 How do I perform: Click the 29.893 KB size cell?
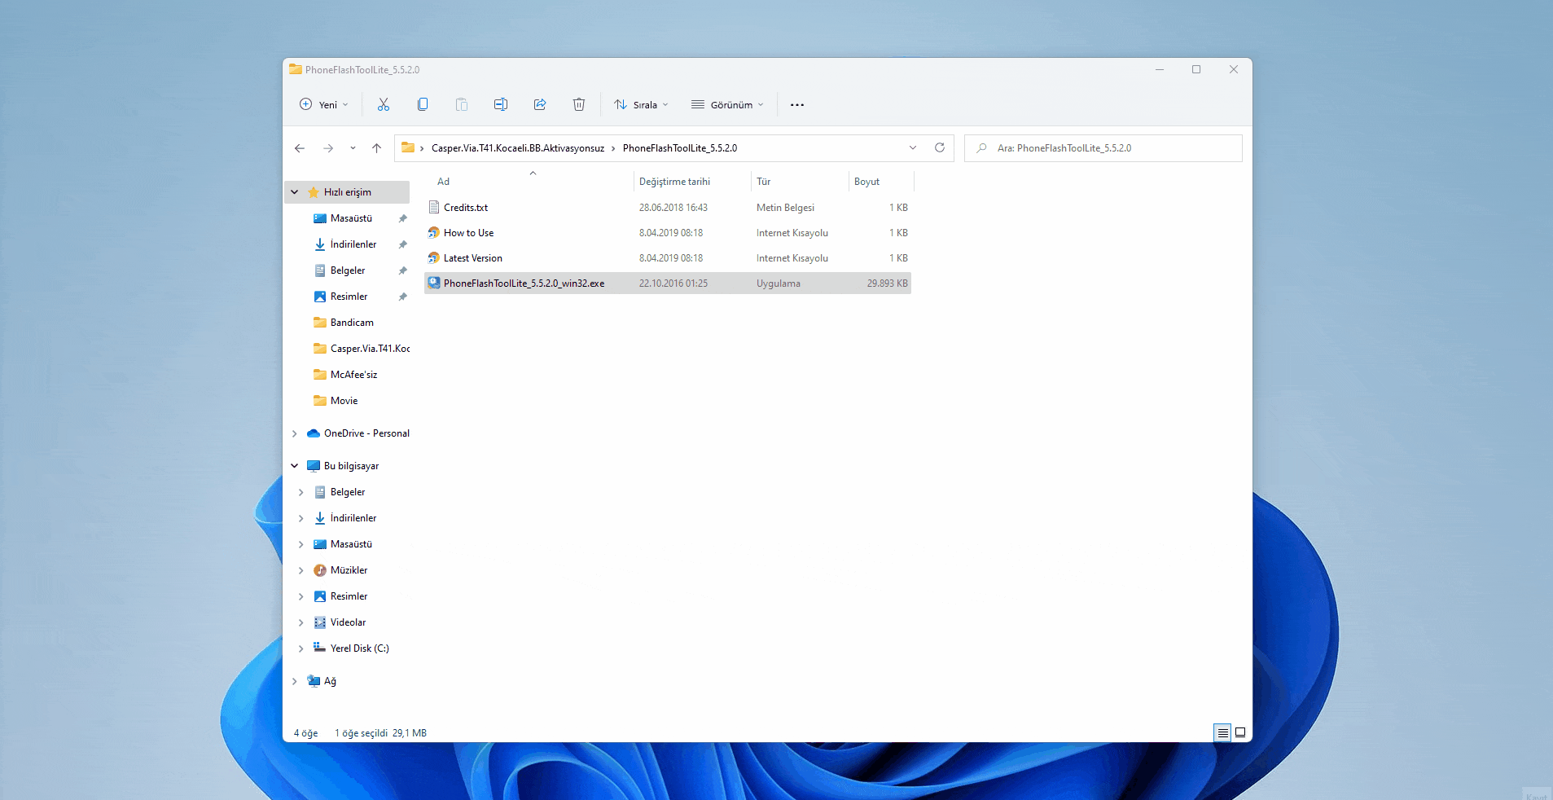[887, 284]
